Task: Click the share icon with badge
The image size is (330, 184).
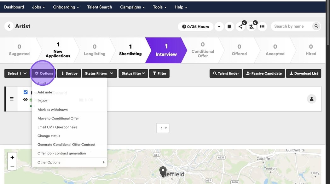Action: pyautogui.click(x=241, y=27)
